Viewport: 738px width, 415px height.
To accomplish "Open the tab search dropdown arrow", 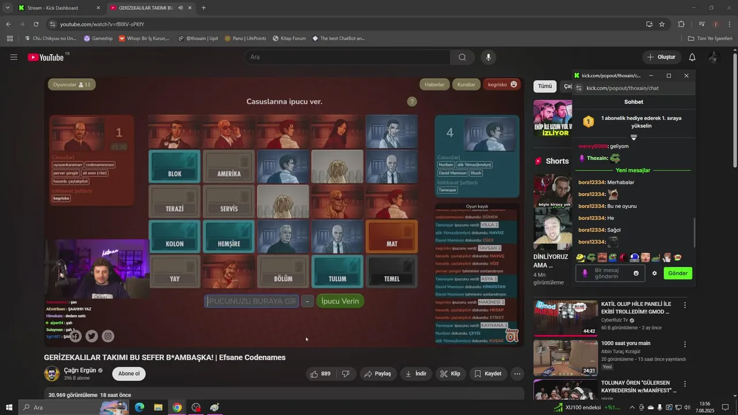I will click(7, 8).
